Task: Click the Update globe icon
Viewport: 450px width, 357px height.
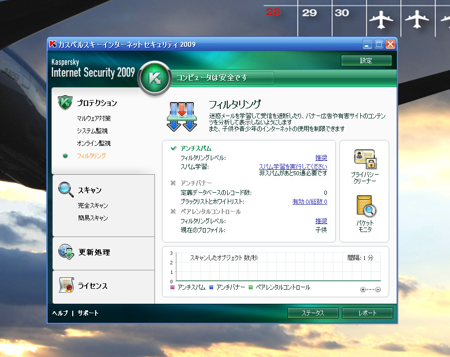Action: pyautogui.click(x=66, y=251)
